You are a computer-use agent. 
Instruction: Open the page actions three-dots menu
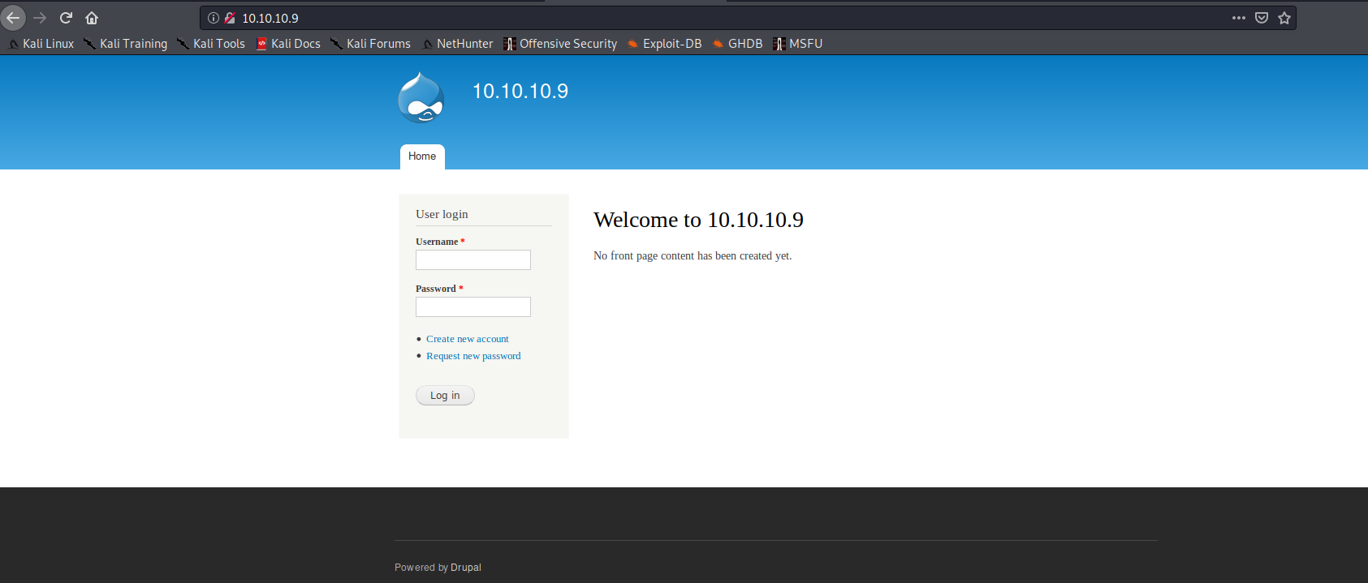1238,18
